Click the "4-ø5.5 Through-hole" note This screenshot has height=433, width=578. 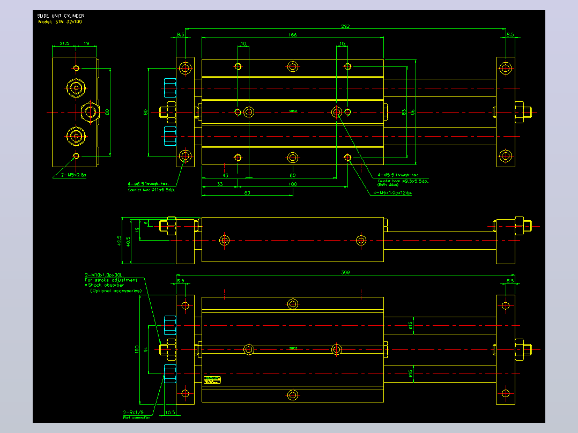[398, 175]
